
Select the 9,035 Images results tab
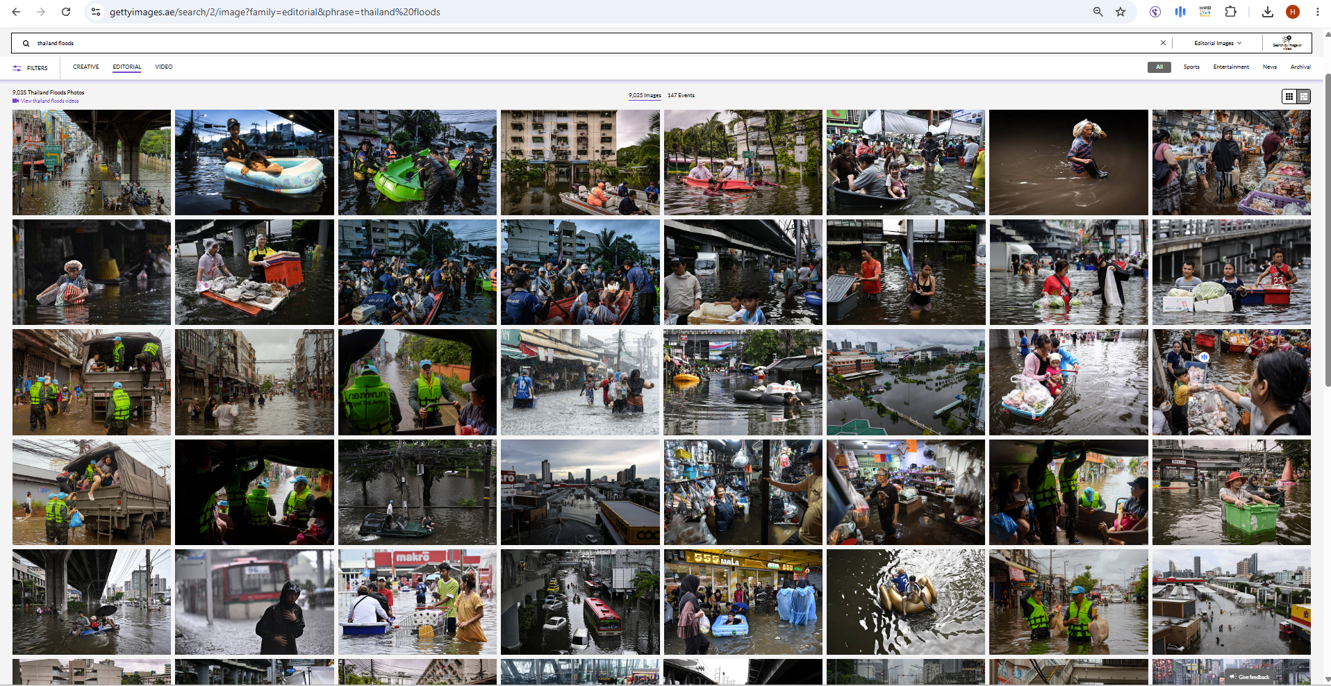[x=645, y=95]
